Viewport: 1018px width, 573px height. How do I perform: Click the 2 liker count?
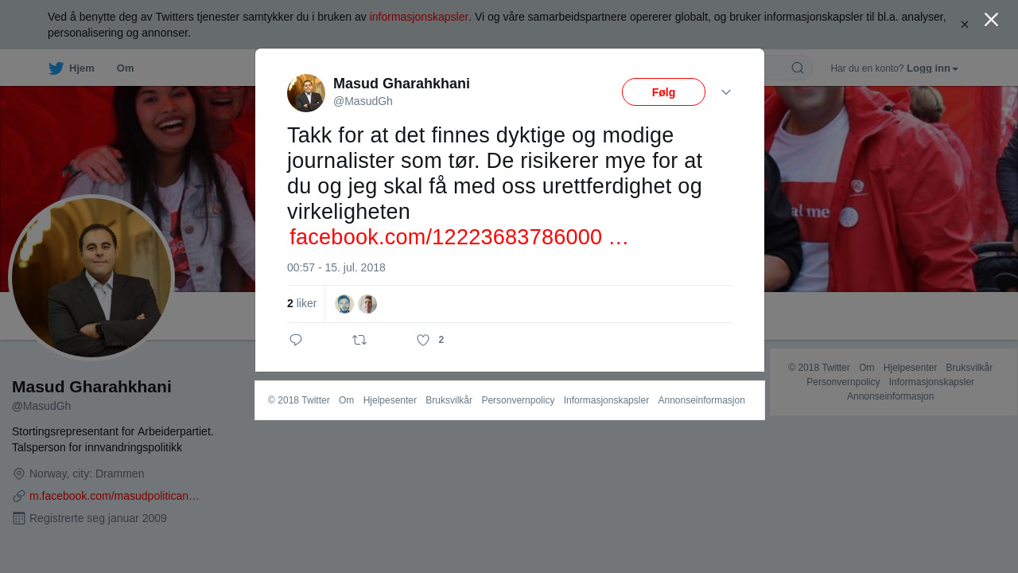[302, 303]
